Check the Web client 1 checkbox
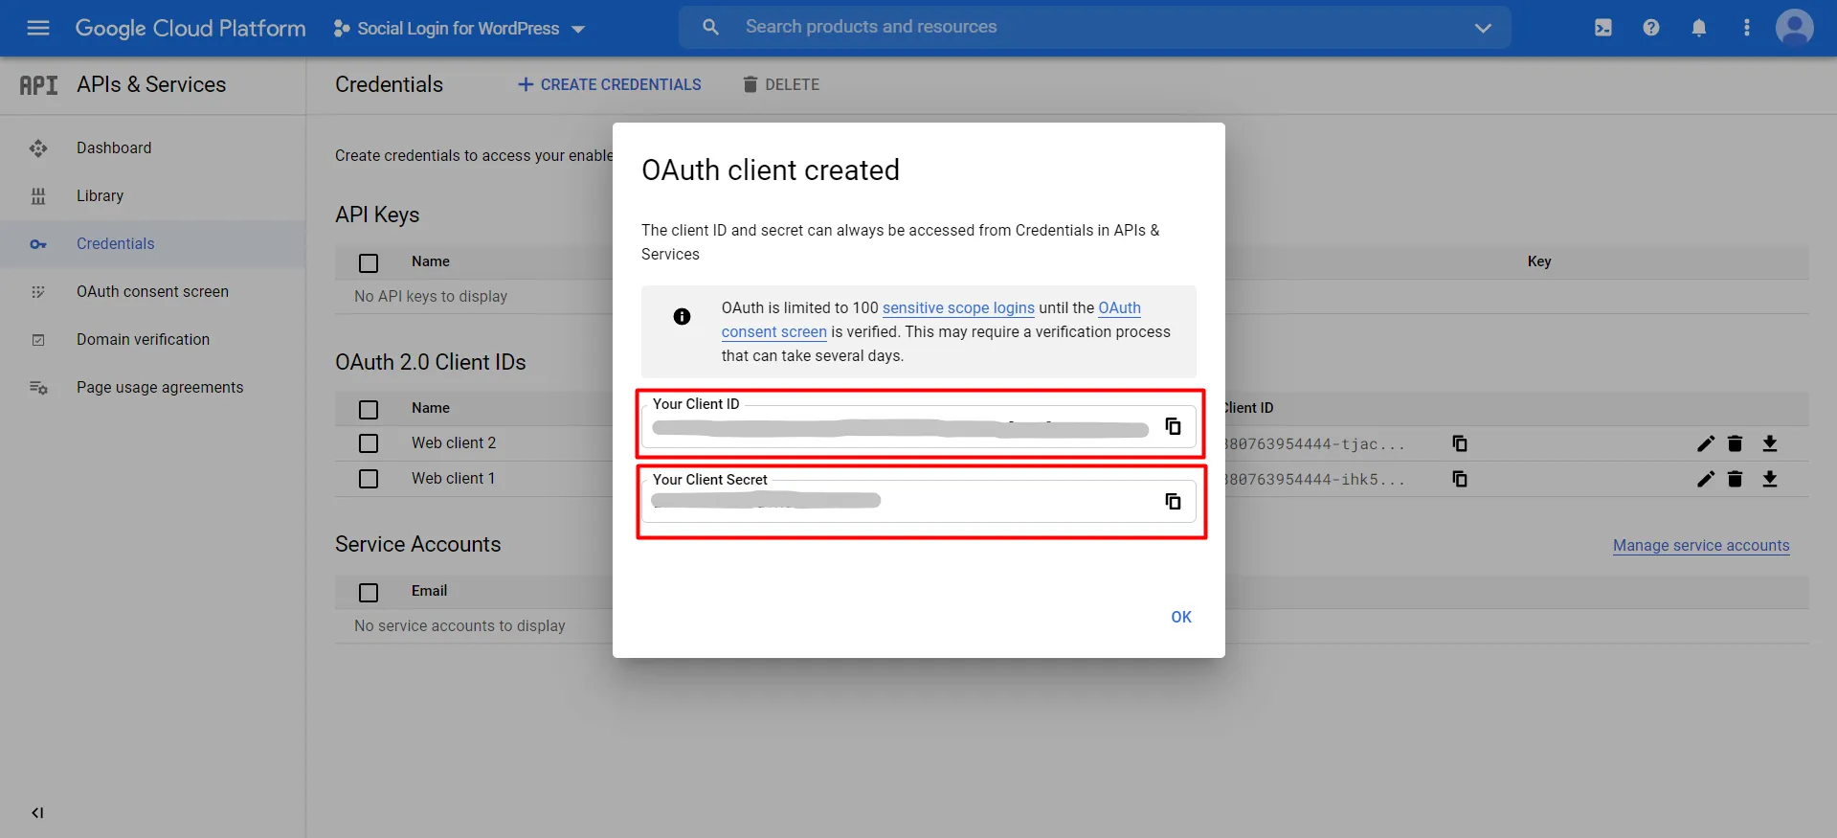Screen dimensions: 1837x838 click(369, 479)
